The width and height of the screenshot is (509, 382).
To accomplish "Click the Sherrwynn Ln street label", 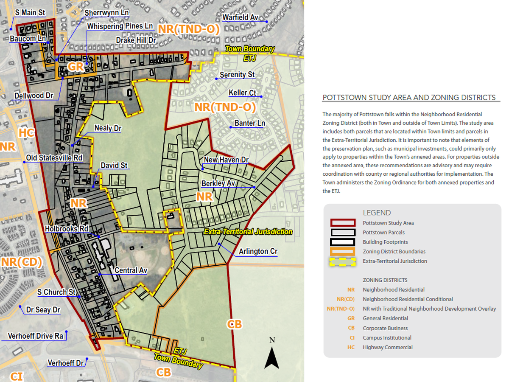I will coord(106,13).
